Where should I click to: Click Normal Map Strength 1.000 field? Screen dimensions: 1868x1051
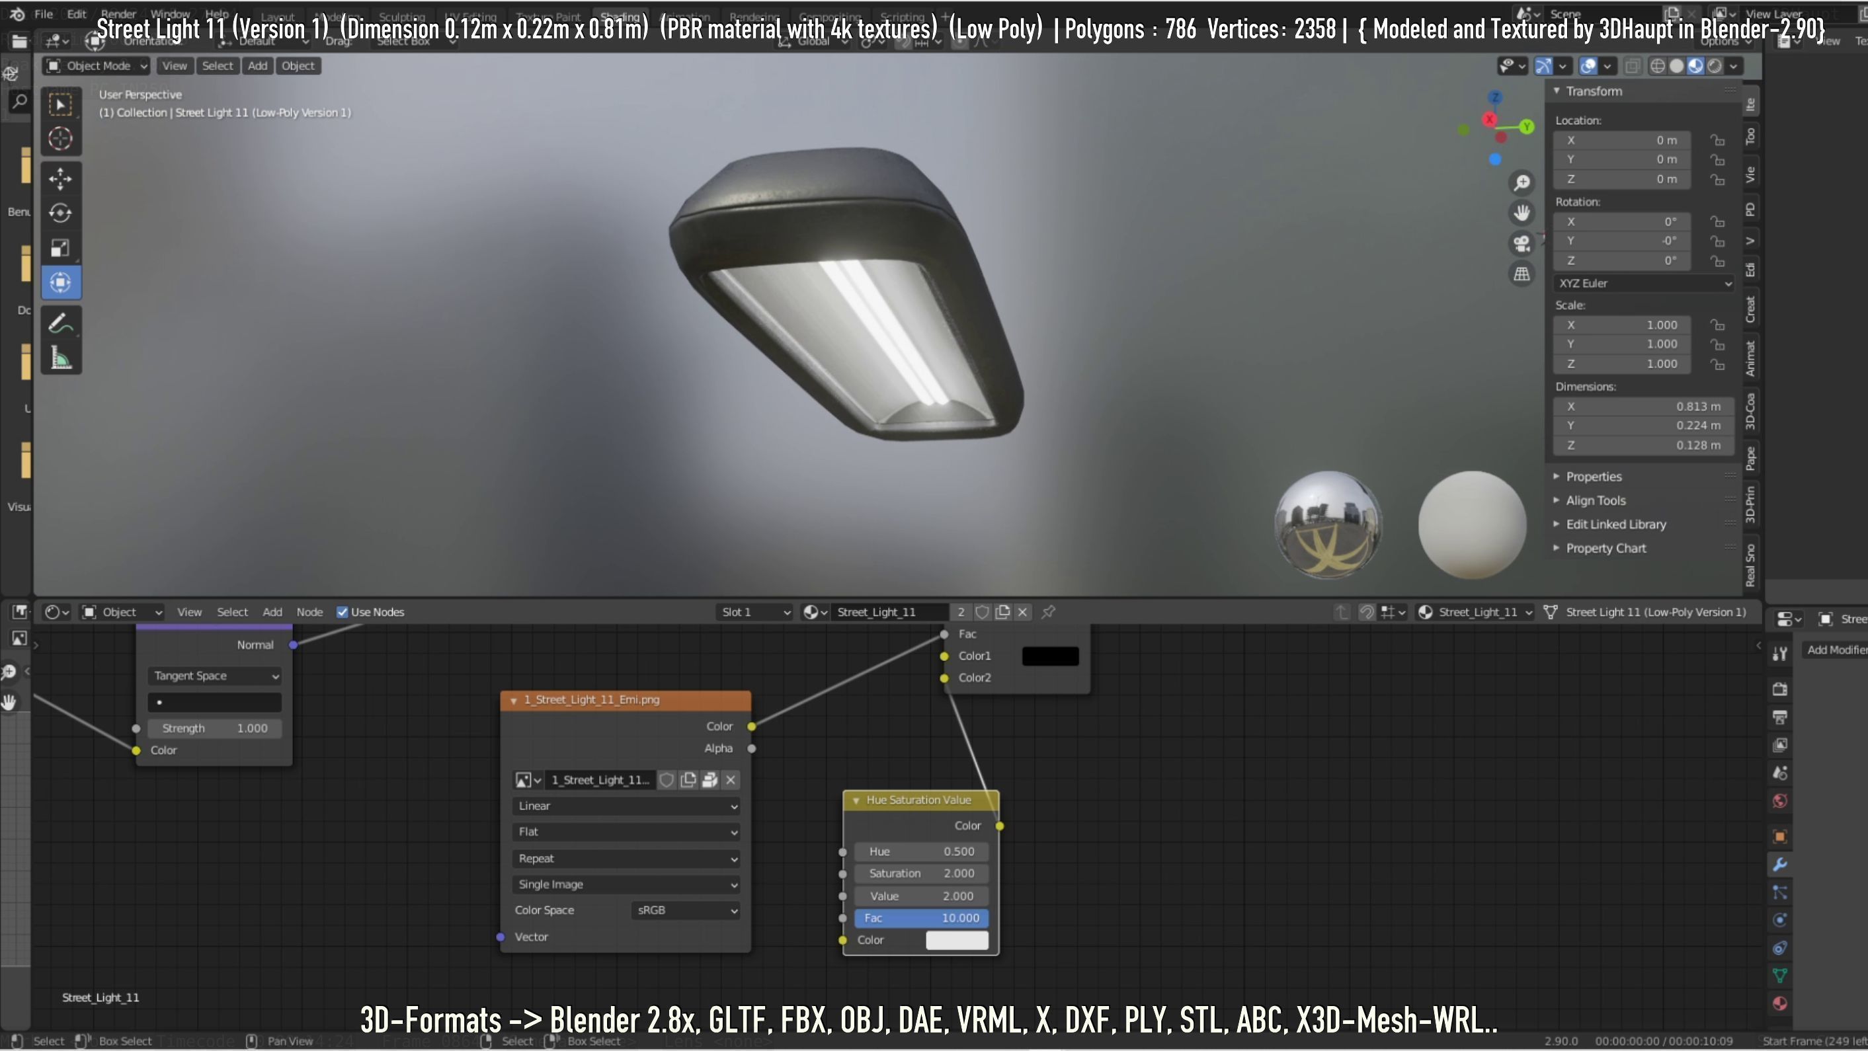[x=215, y=728]
